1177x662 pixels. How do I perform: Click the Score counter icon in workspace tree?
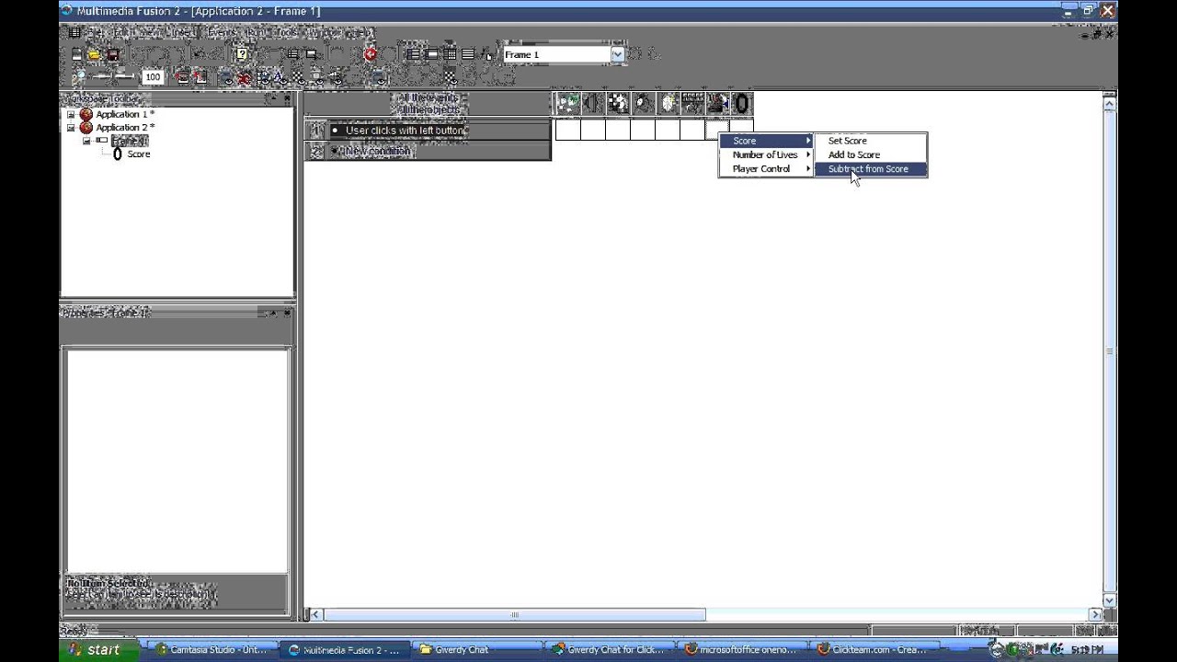(x=117, y=154)
